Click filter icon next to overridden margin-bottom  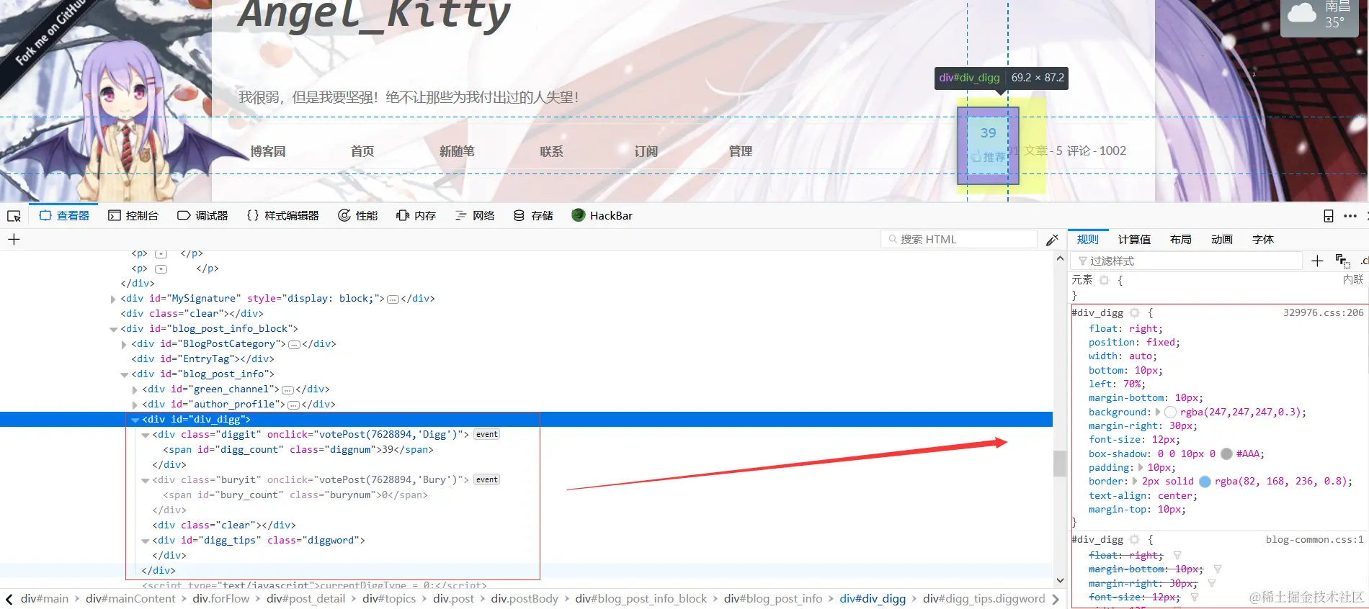(1217, 569)
